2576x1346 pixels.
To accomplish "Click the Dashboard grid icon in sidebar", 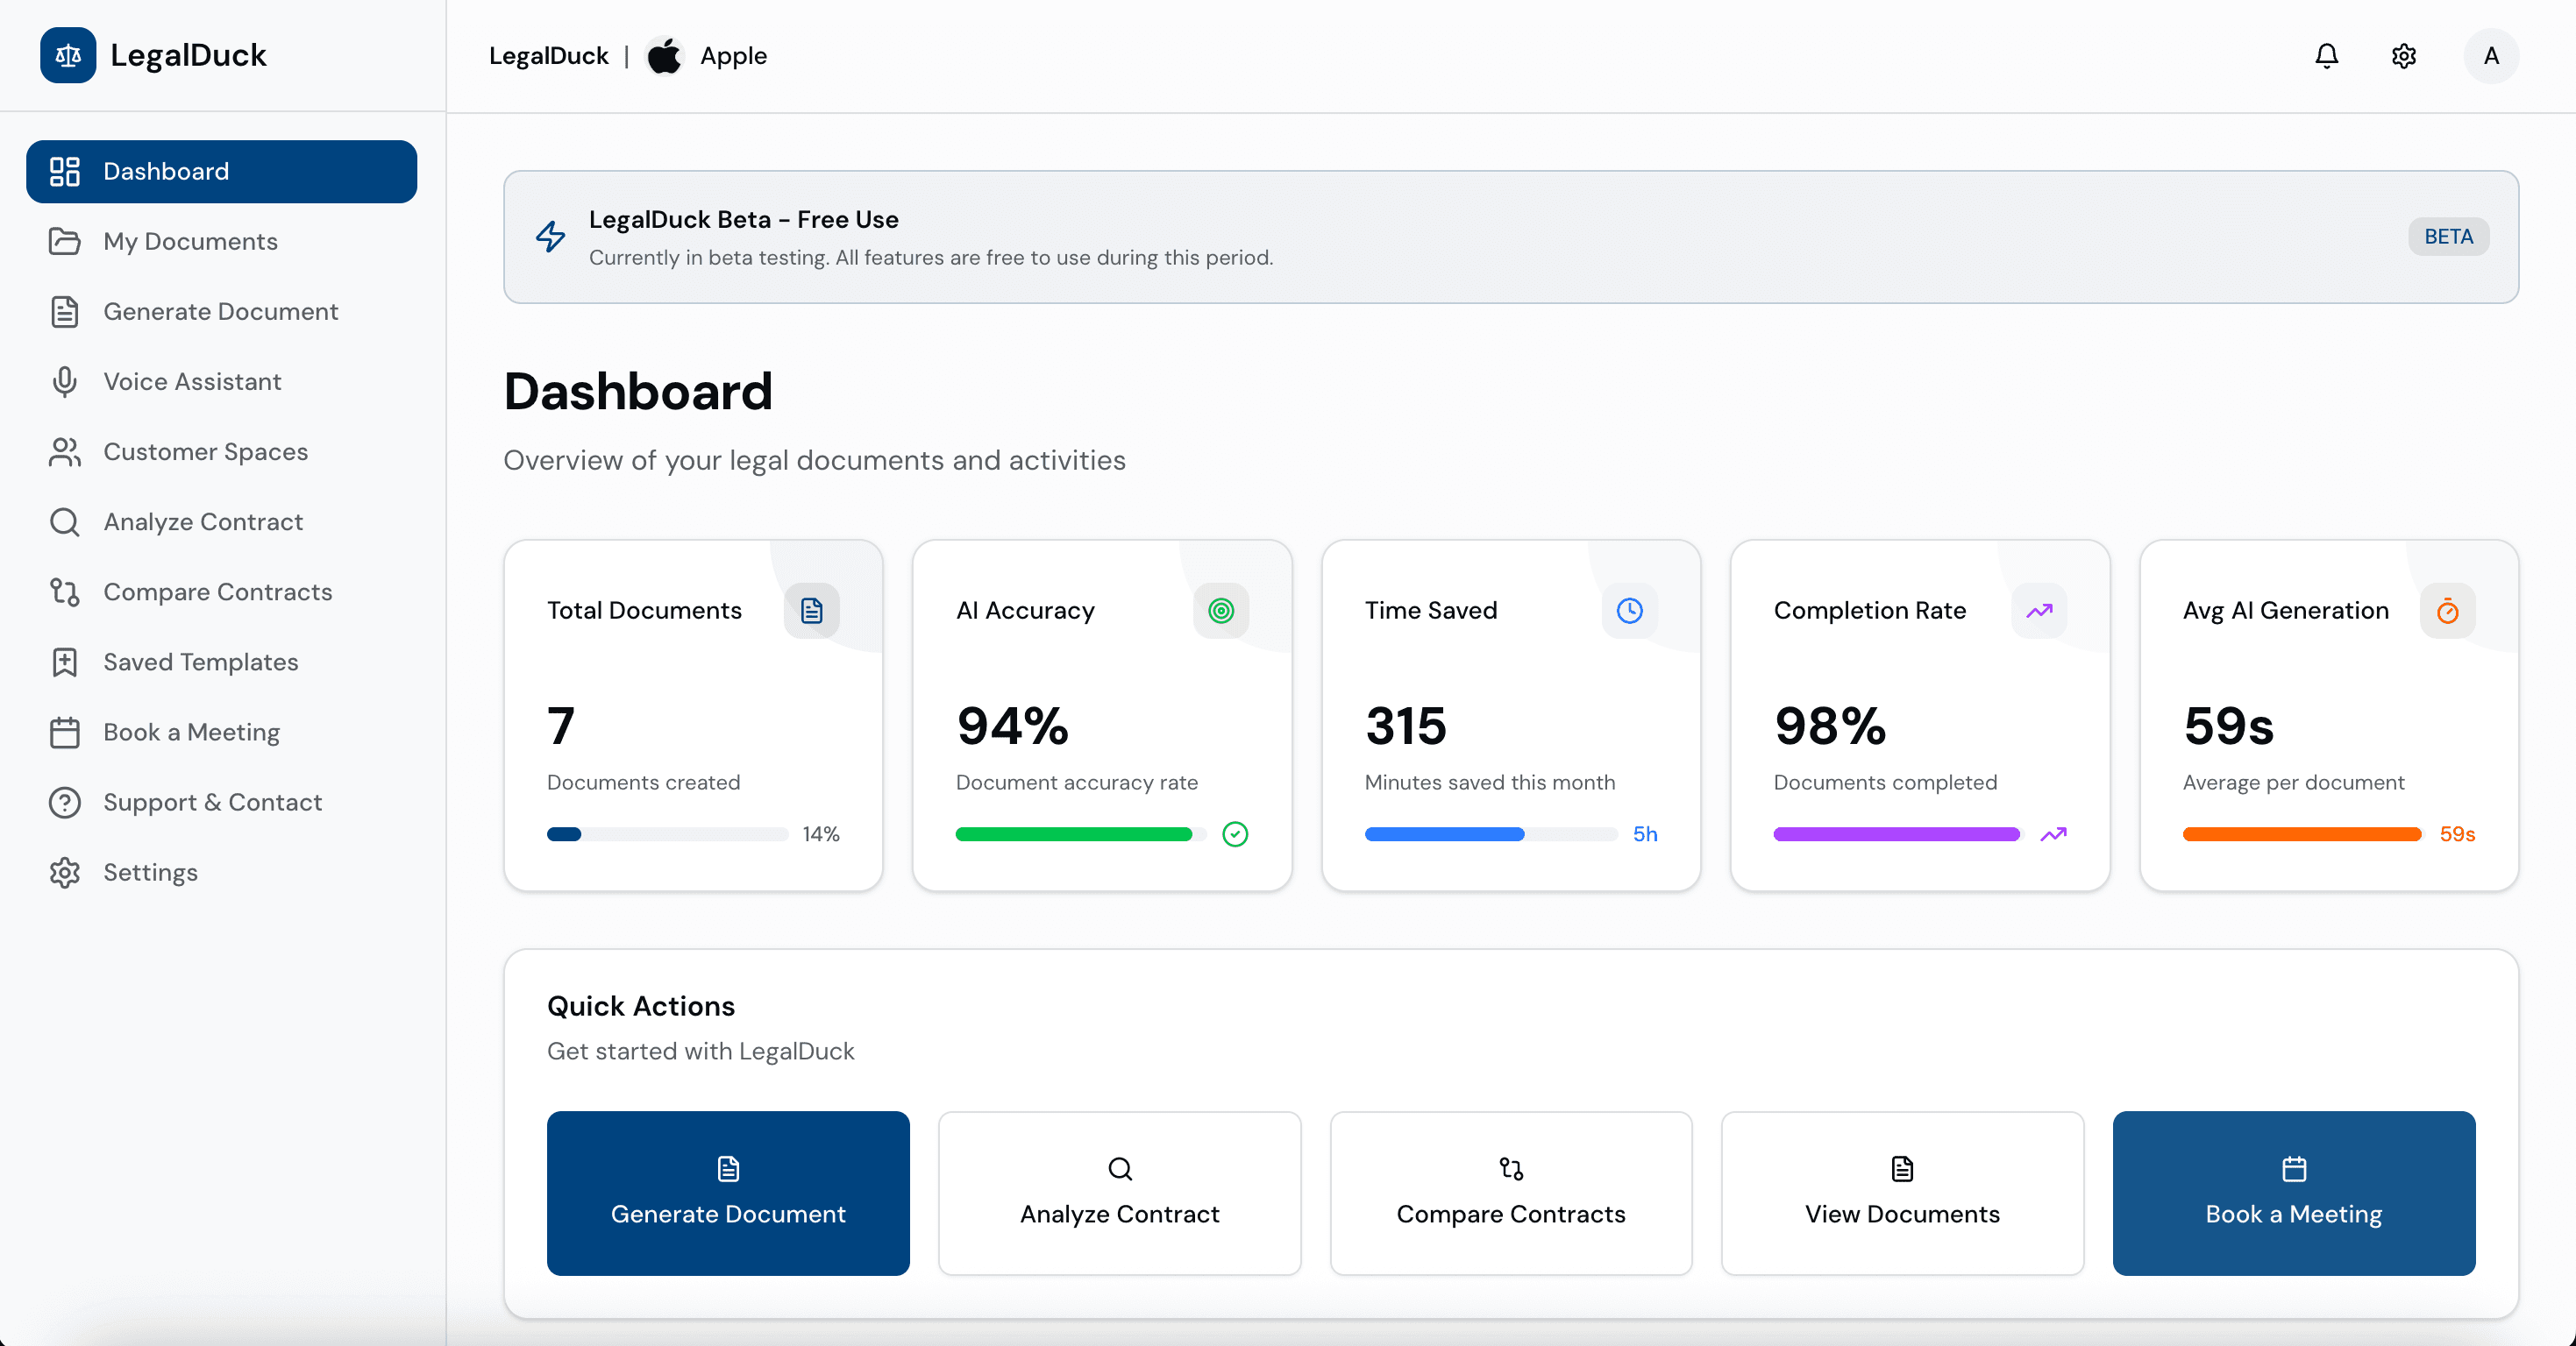I will coord(65,172).
